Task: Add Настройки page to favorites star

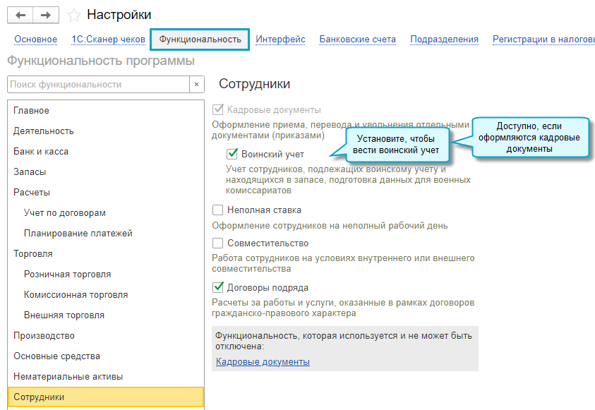Action: coord(73,15)
